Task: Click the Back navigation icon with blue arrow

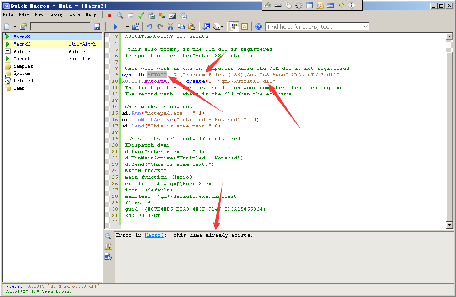Action: pyautogui.click(x=206, y=27)
